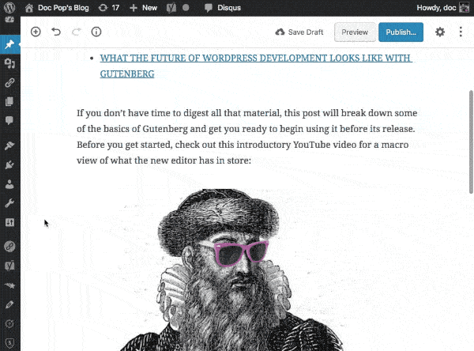Click Save Draft

(299, 32)
